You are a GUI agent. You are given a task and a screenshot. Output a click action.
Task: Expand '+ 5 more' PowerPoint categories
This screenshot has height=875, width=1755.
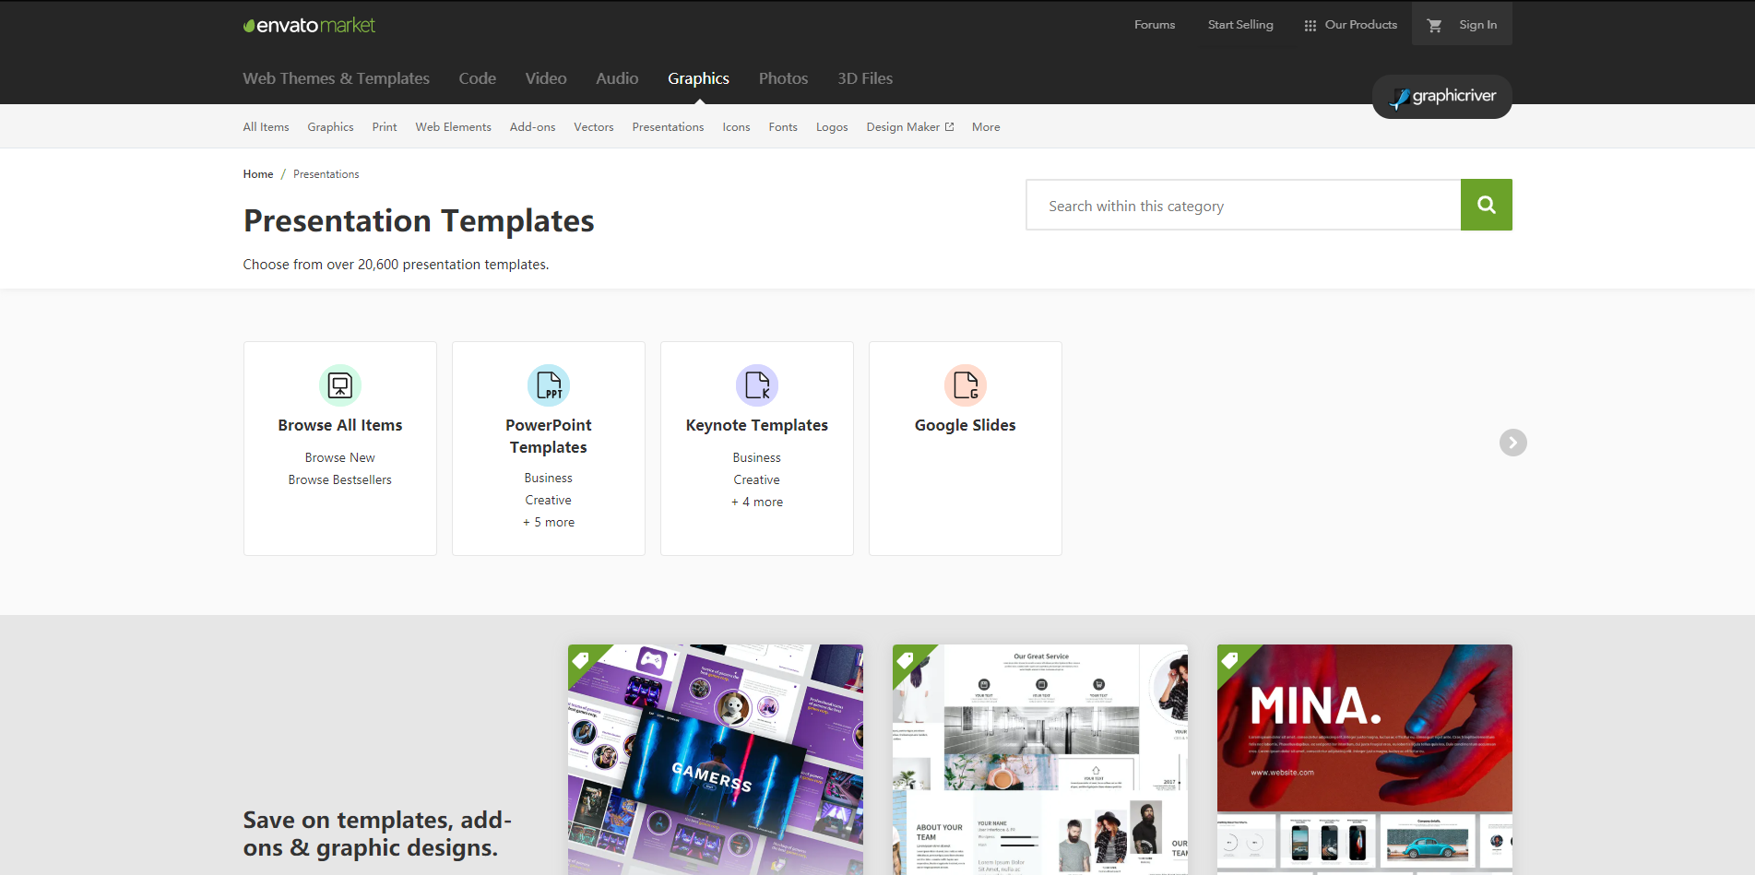tap(549, 522)
